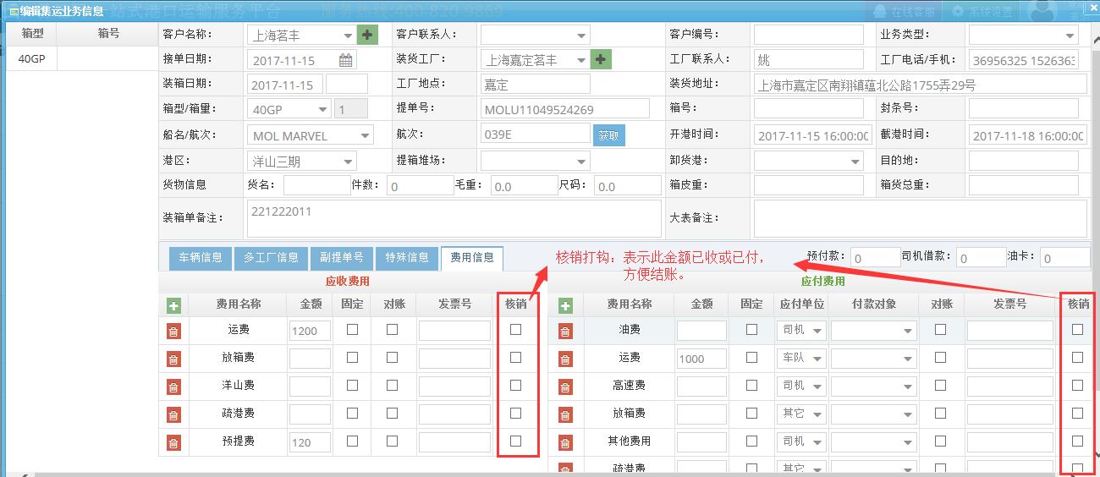Expand the 船名/航次 MOL MARVEL dropdown
Image resolution: width=1100 pixels, height=477 pixels.
pos(364,135)
